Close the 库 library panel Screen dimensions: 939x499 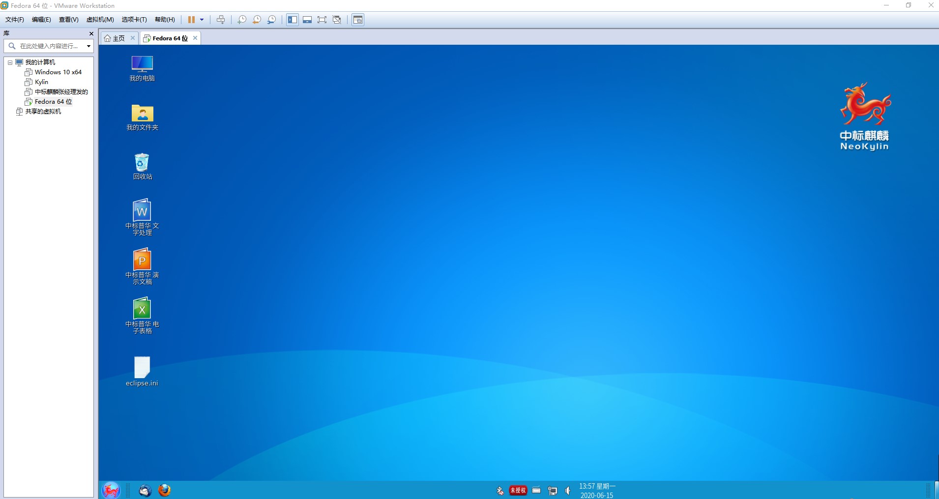coord(91,33)
